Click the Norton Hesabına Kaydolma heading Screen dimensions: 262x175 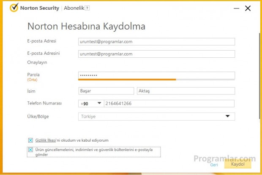coord(86,26)
